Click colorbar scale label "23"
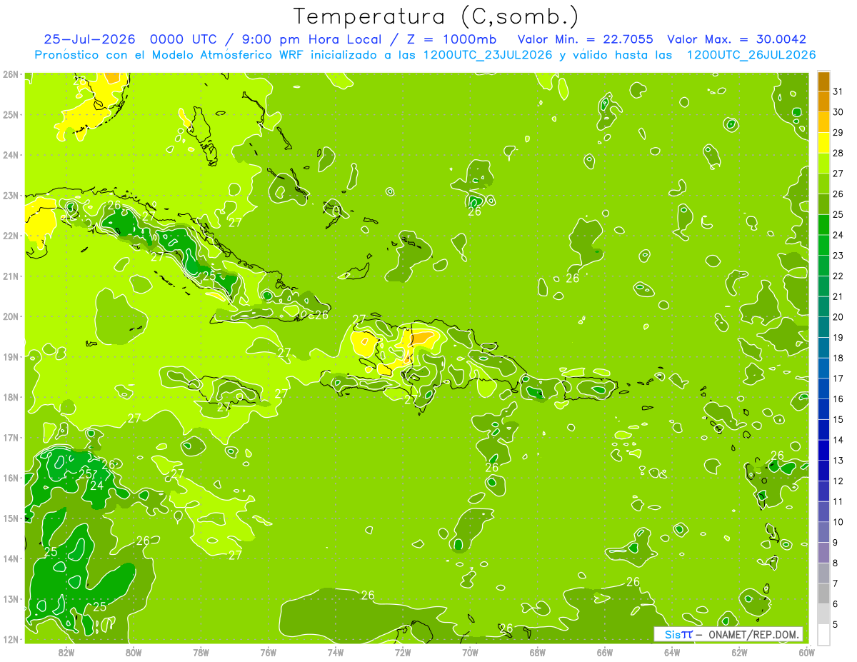Screen dimensions: 857x662 [838, 255]
